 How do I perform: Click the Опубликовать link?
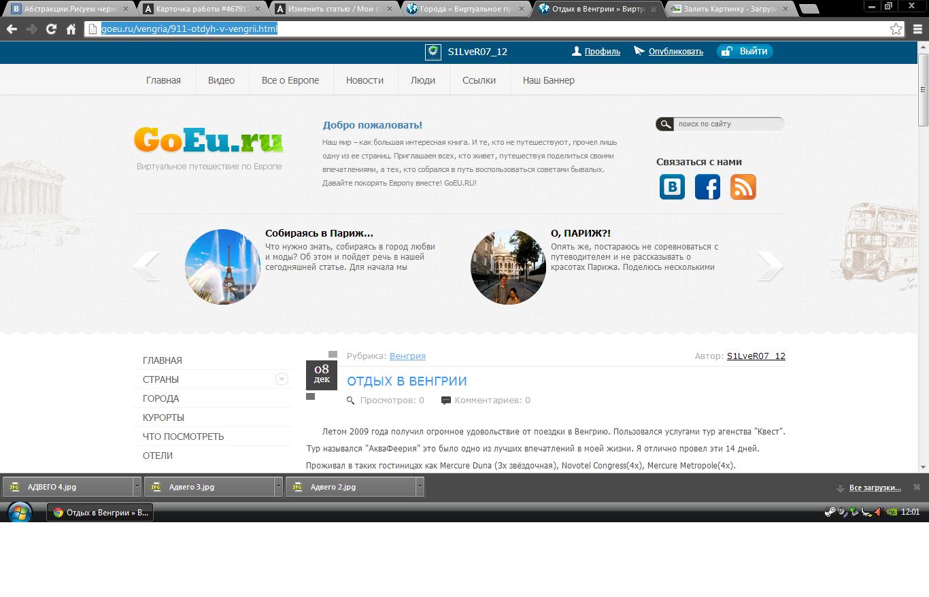675,52
